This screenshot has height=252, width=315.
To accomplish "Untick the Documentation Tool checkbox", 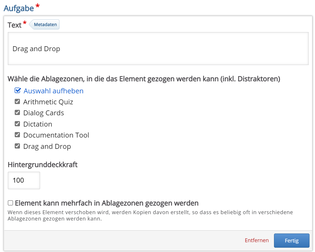I will coord(17,135).
